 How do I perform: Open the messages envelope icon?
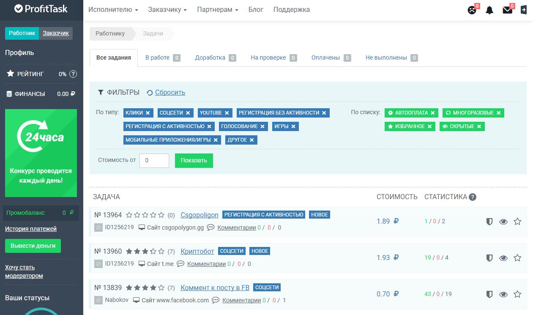pyautogui.click(x=507, y=10)
